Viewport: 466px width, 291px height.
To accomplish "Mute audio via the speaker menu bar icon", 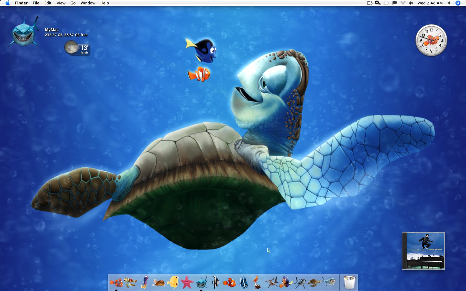I will pyautogui.click(x=411, y=3).
